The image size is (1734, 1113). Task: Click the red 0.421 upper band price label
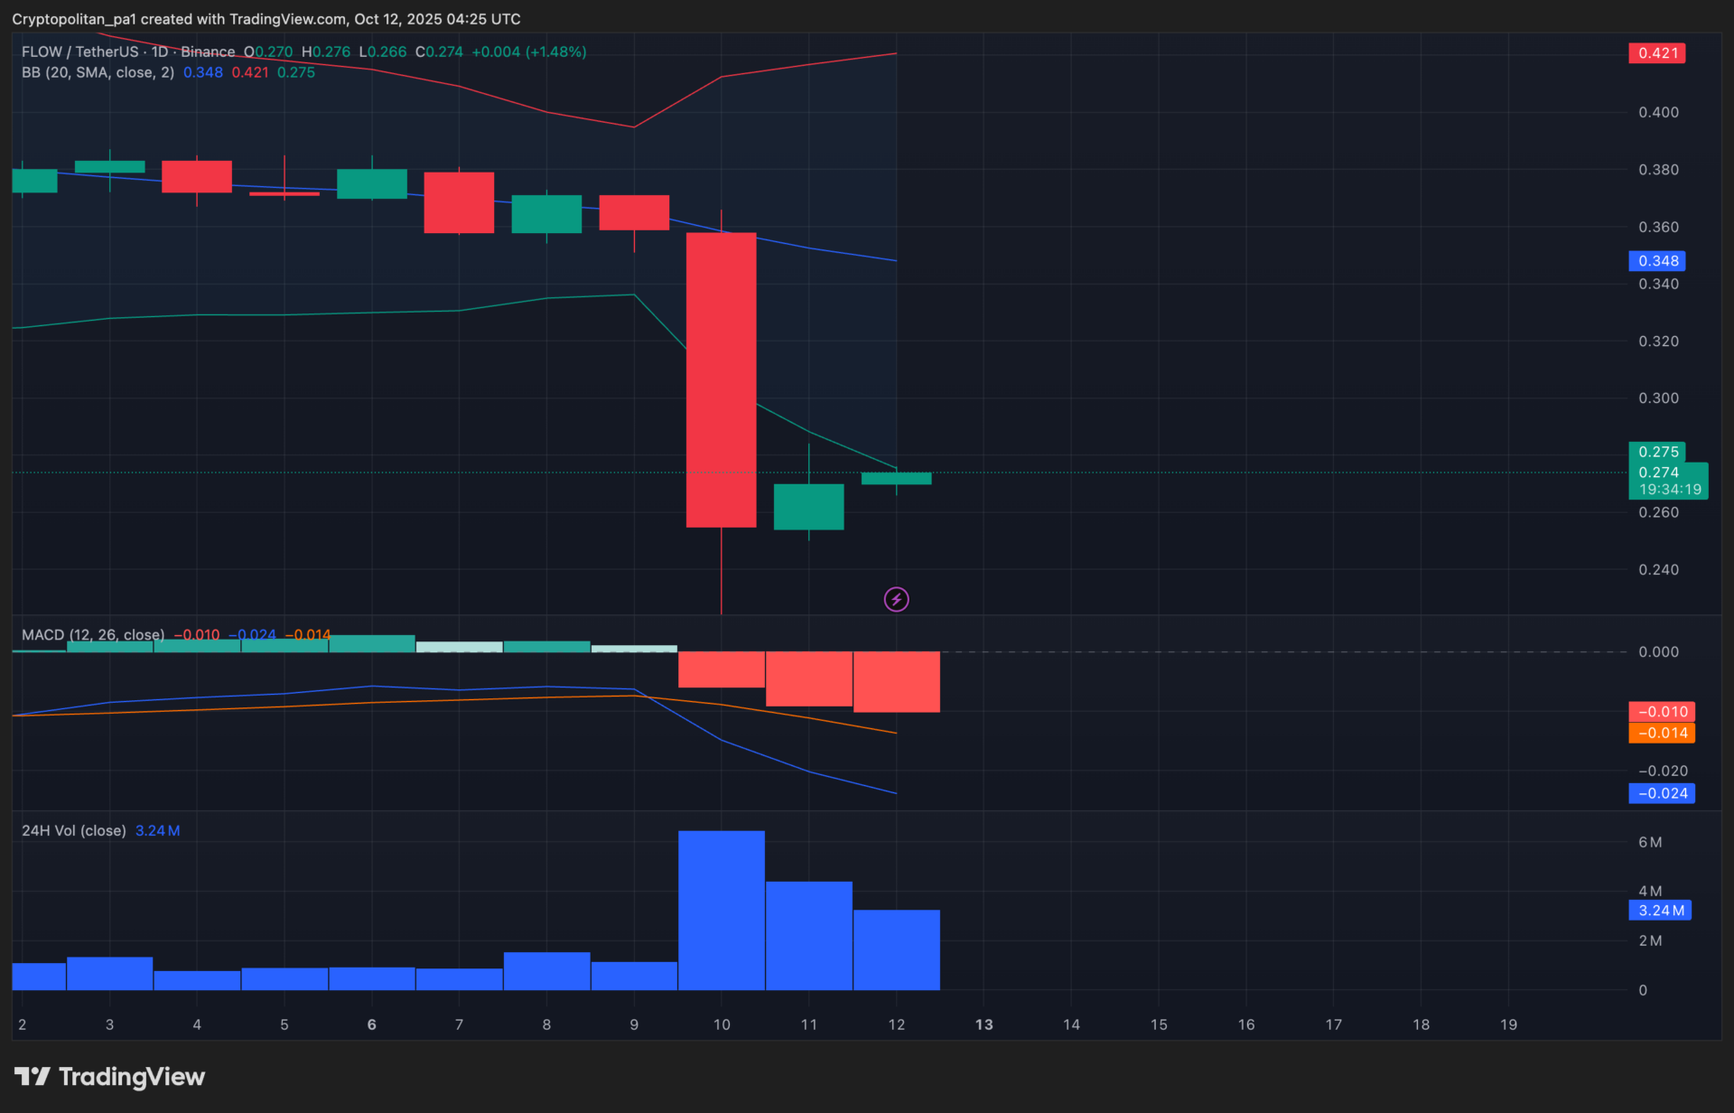coord(1657,53)
